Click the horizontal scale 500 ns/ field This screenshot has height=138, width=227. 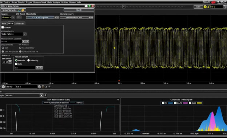point(10,87)
